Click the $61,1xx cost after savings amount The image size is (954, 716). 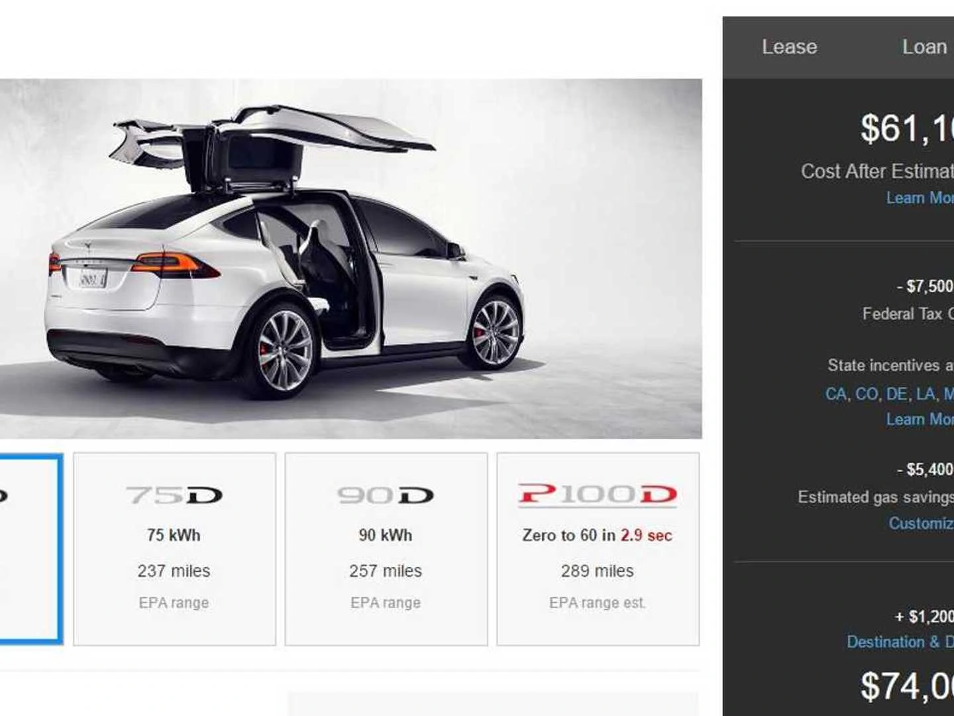point(907,128)
